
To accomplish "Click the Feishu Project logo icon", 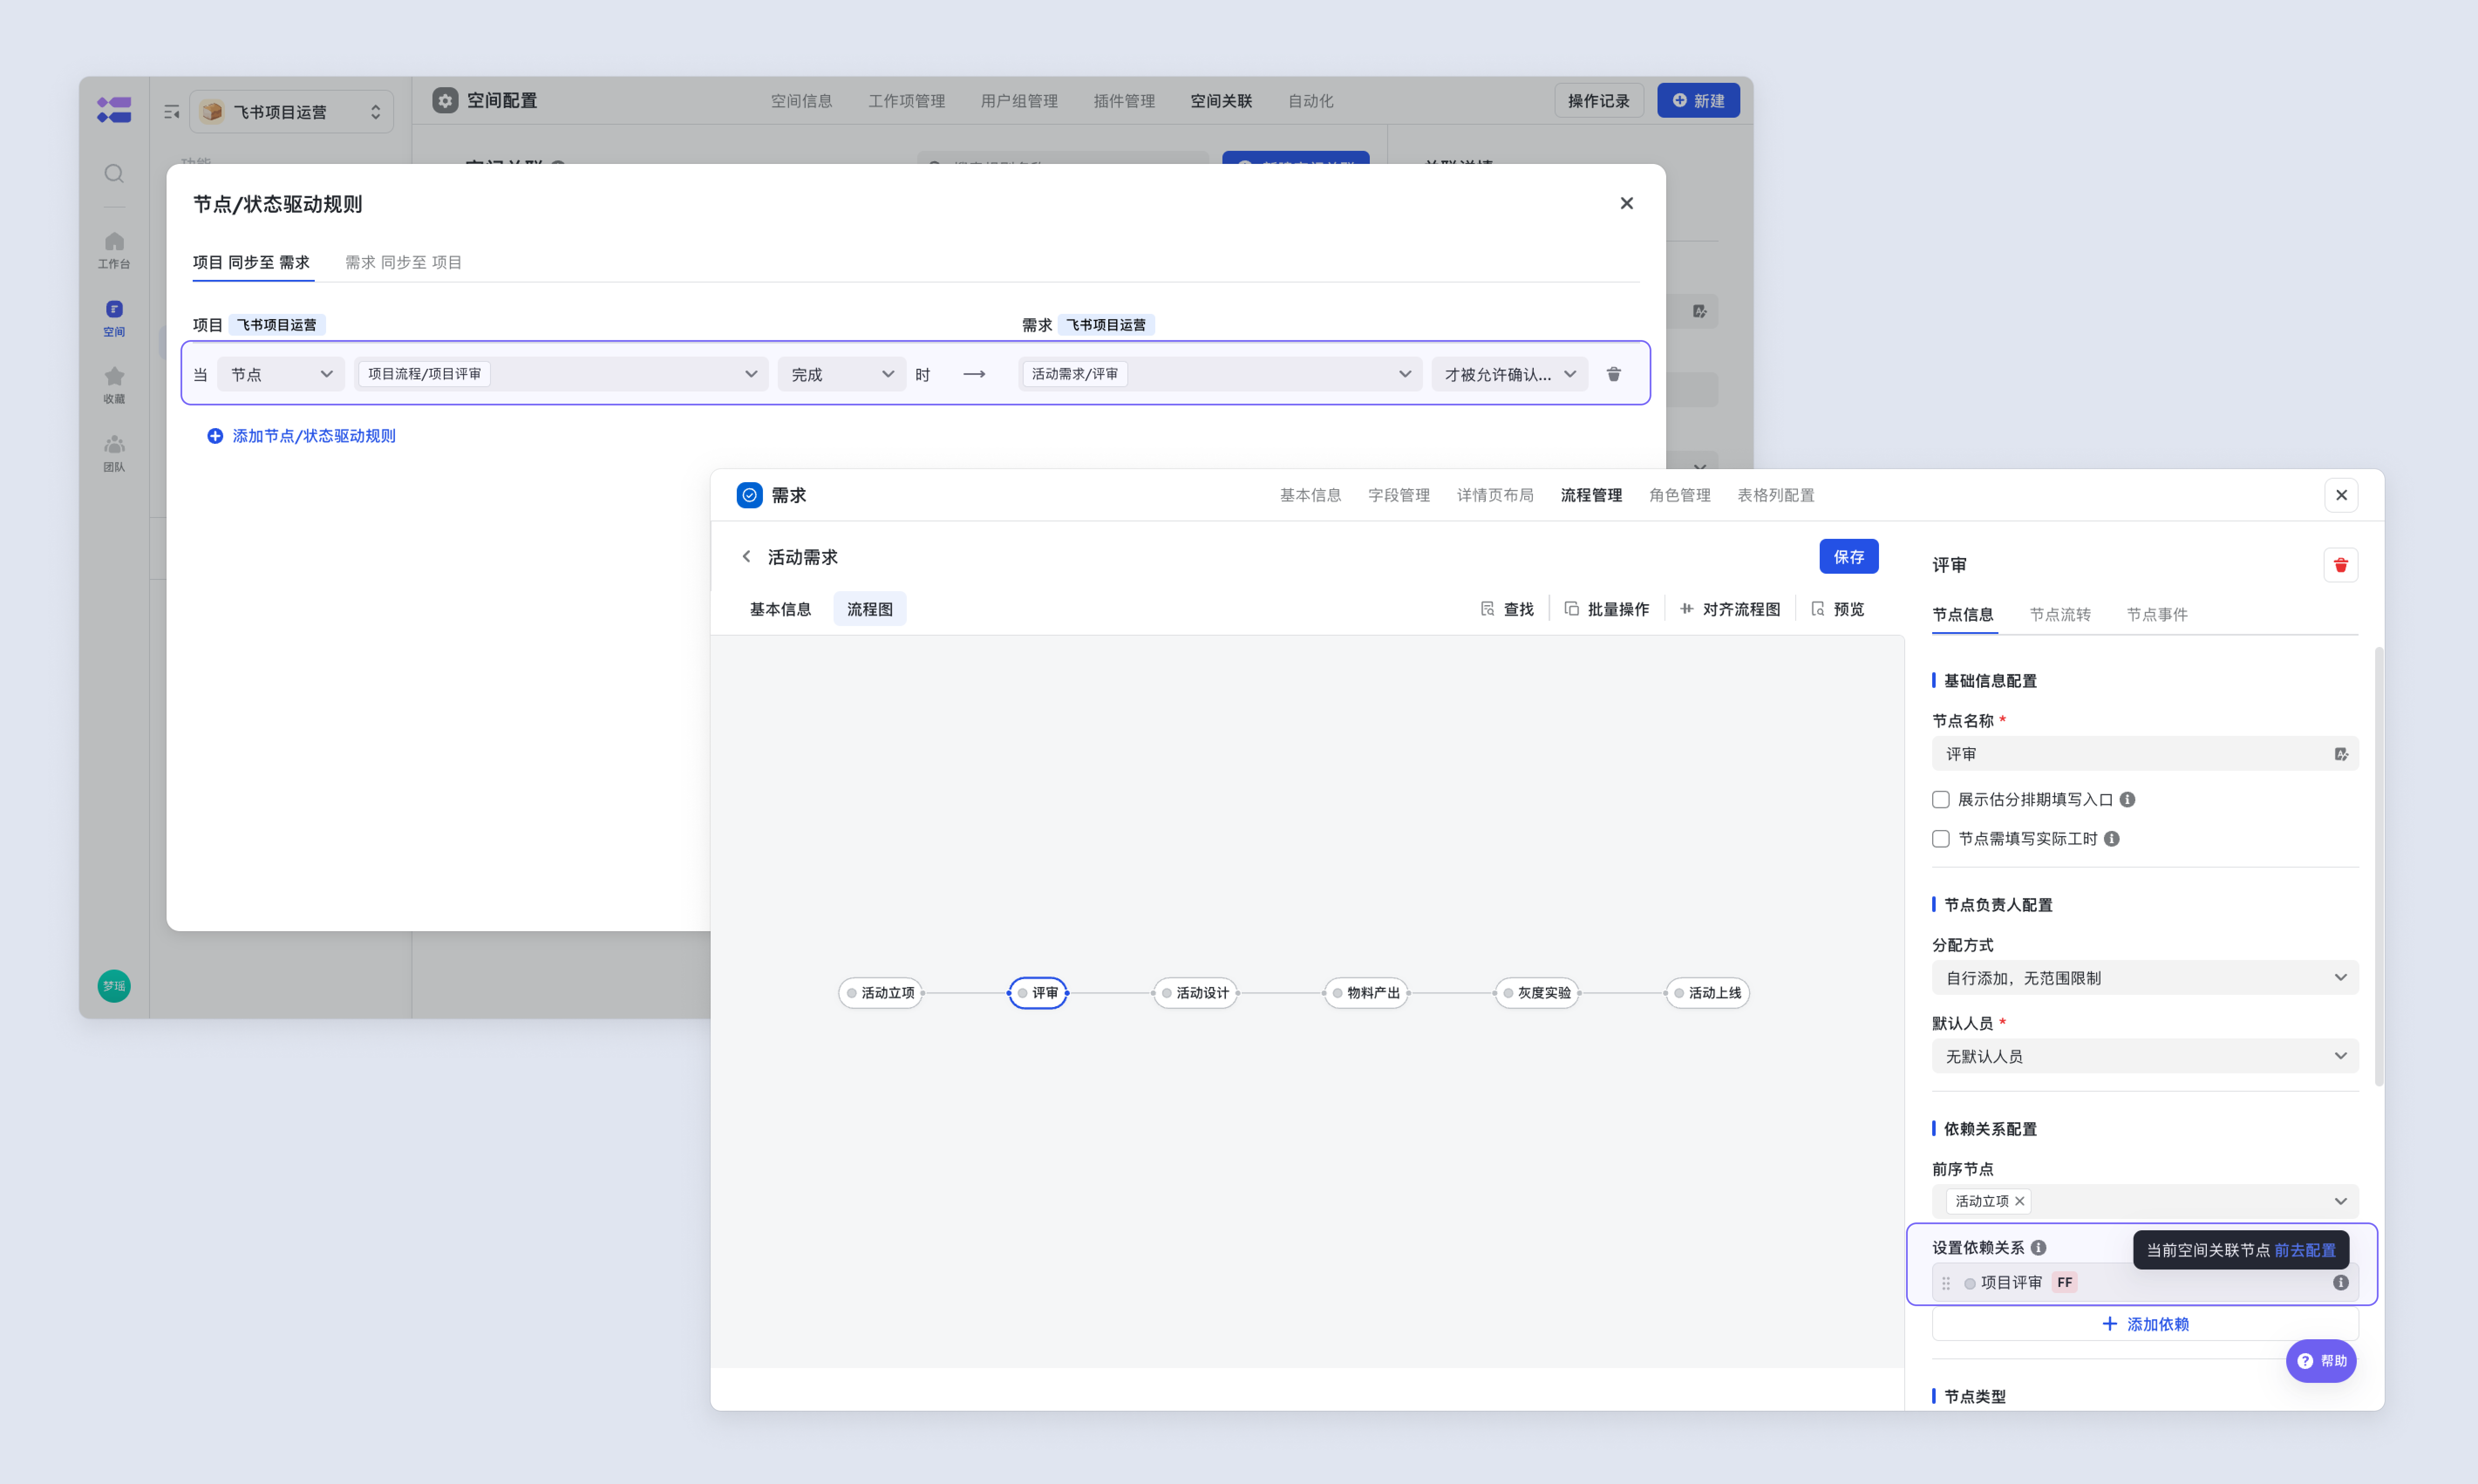I will [114, 109].
